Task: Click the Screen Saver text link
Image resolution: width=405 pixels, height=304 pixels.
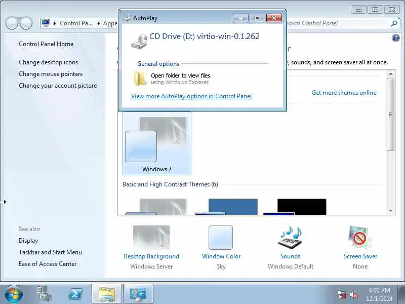Action: (360, 256)
